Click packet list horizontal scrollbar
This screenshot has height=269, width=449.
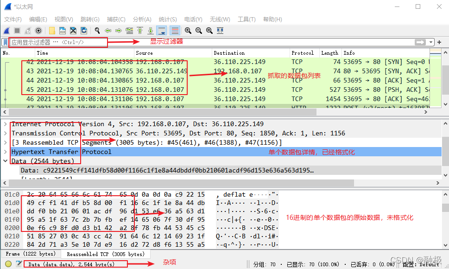point(162,112)
